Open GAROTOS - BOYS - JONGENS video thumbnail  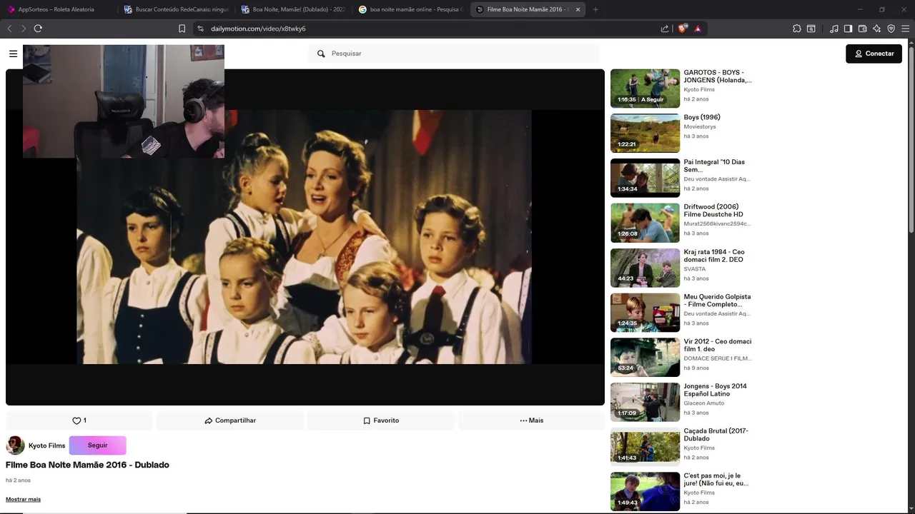(x=645, y=89)
